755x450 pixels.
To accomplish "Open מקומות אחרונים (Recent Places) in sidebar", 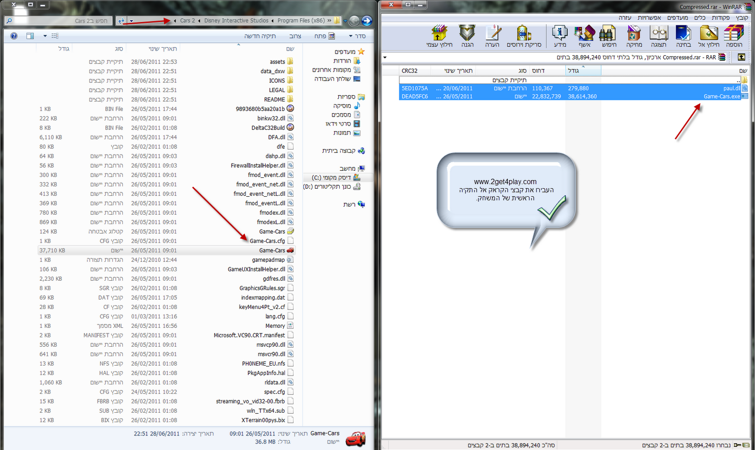I will pyautogui.click(x=336, y=70).
